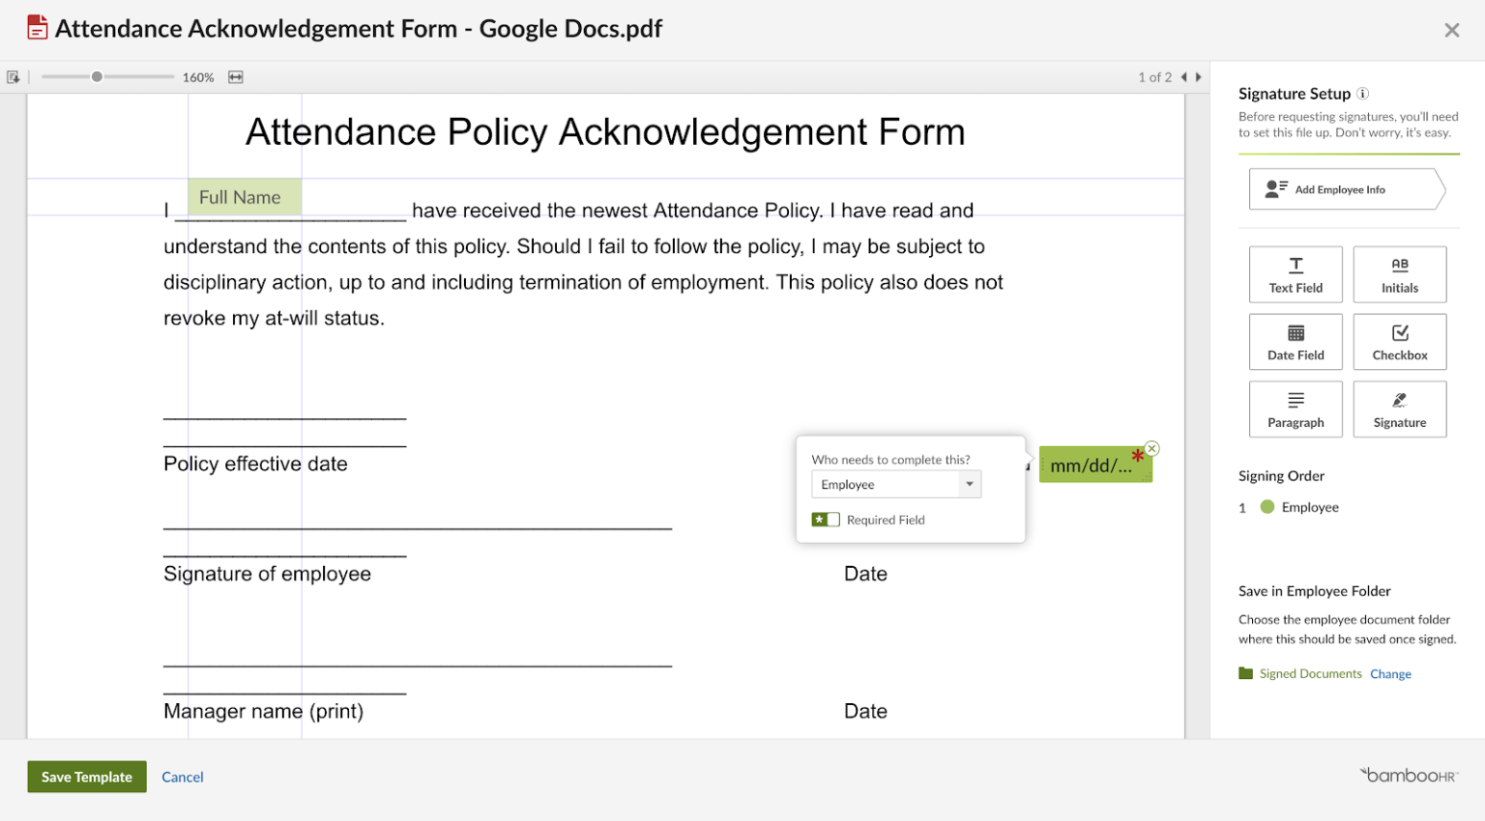This screenshot has width=1485, height=821.
Task: Select the Signed Documents folder
Action: pyautogui.click(x=1310, y=673)
